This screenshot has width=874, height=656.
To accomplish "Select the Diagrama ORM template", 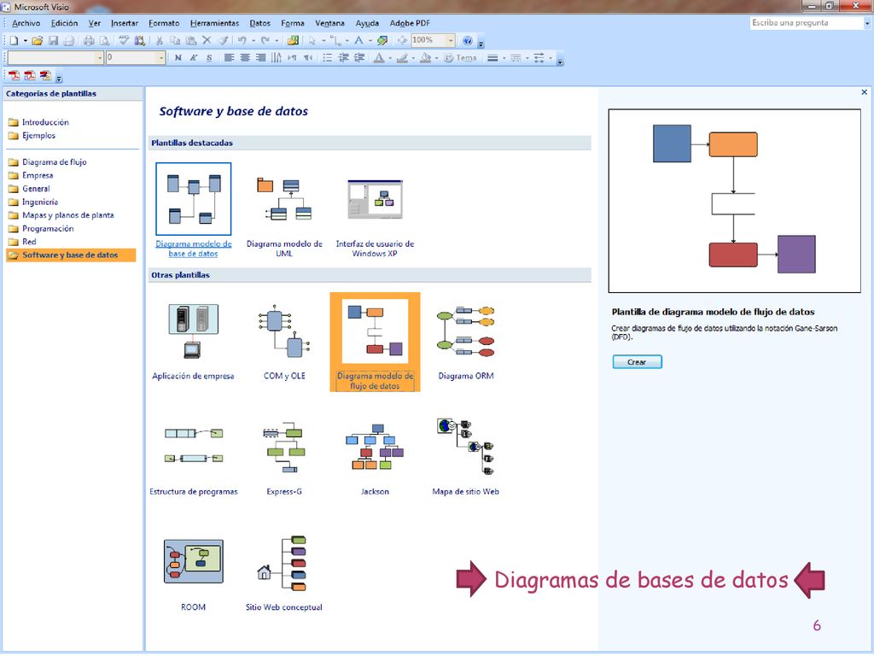I will (x=466, y=342).
